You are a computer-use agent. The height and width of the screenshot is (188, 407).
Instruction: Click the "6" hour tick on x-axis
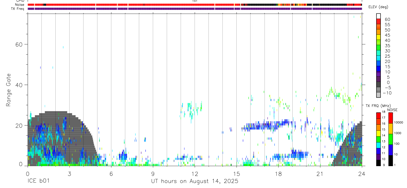click(x=111, y=174)
